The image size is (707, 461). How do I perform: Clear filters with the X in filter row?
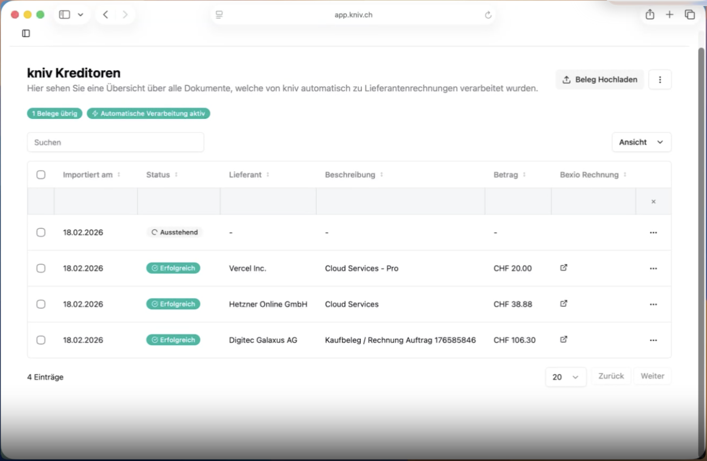pos(653,202)
